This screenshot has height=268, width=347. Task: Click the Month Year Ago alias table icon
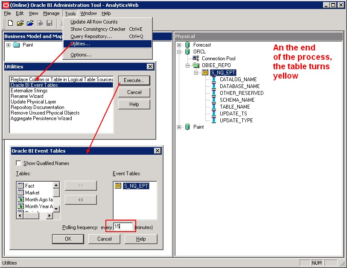20,206
